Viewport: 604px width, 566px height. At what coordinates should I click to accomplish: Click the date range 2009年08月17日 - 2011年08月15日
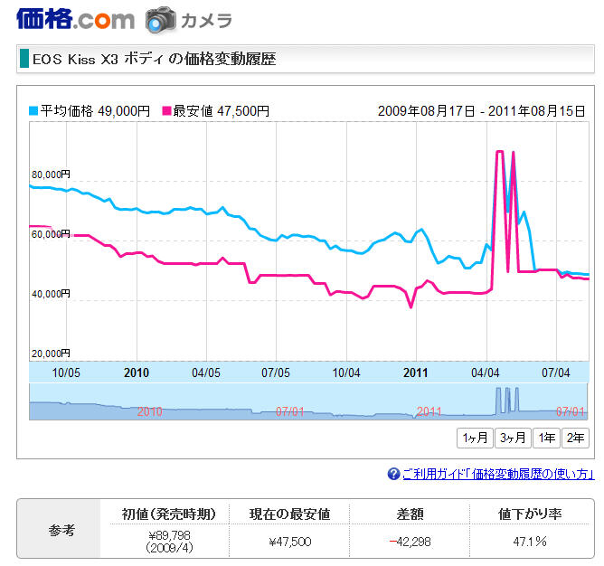pos(481,111)
